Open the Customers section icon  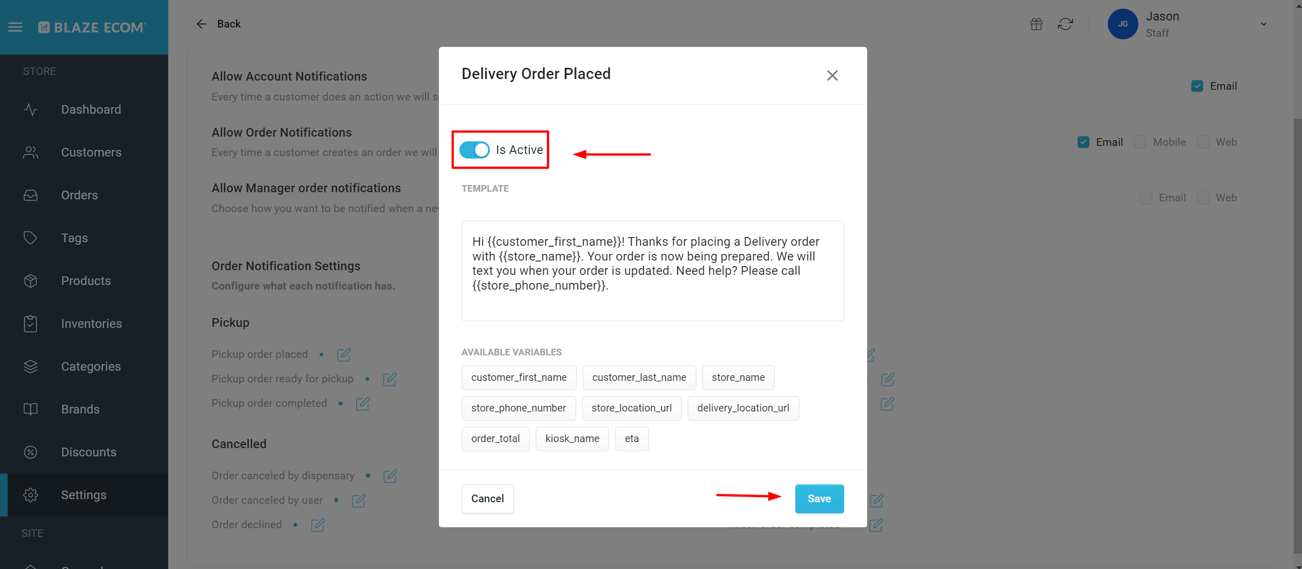31,152
